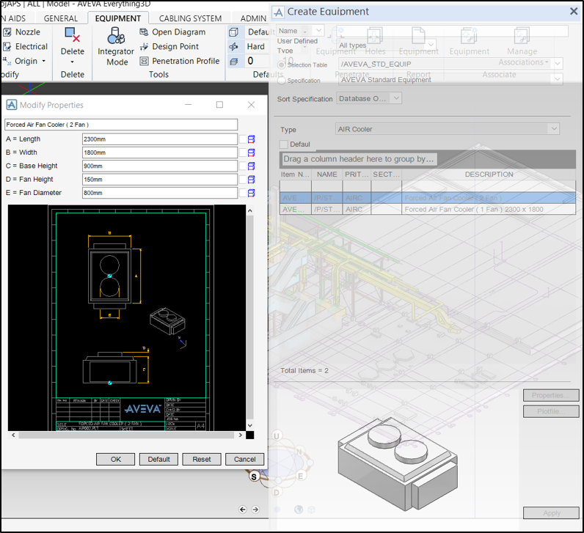584x533 pixels.
Task: Switch to the EQUIPMENT ribbon tab
Action: (x=117, y=18)
